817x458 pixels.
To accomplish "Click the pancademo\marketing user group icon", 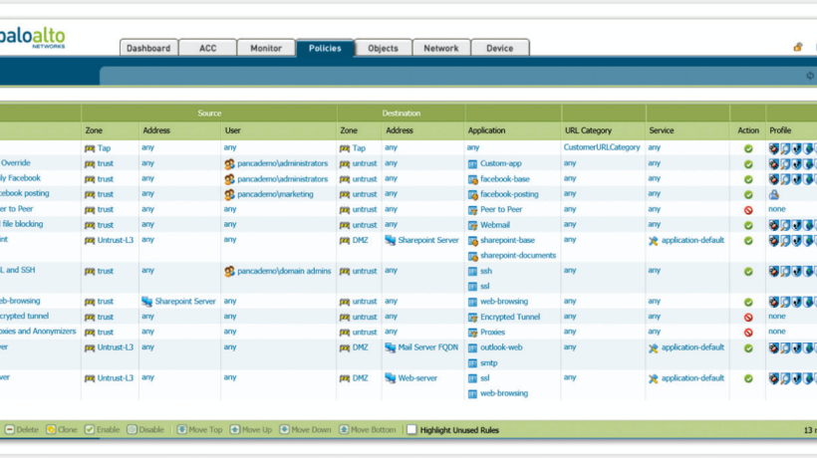I will coord(229,194).
